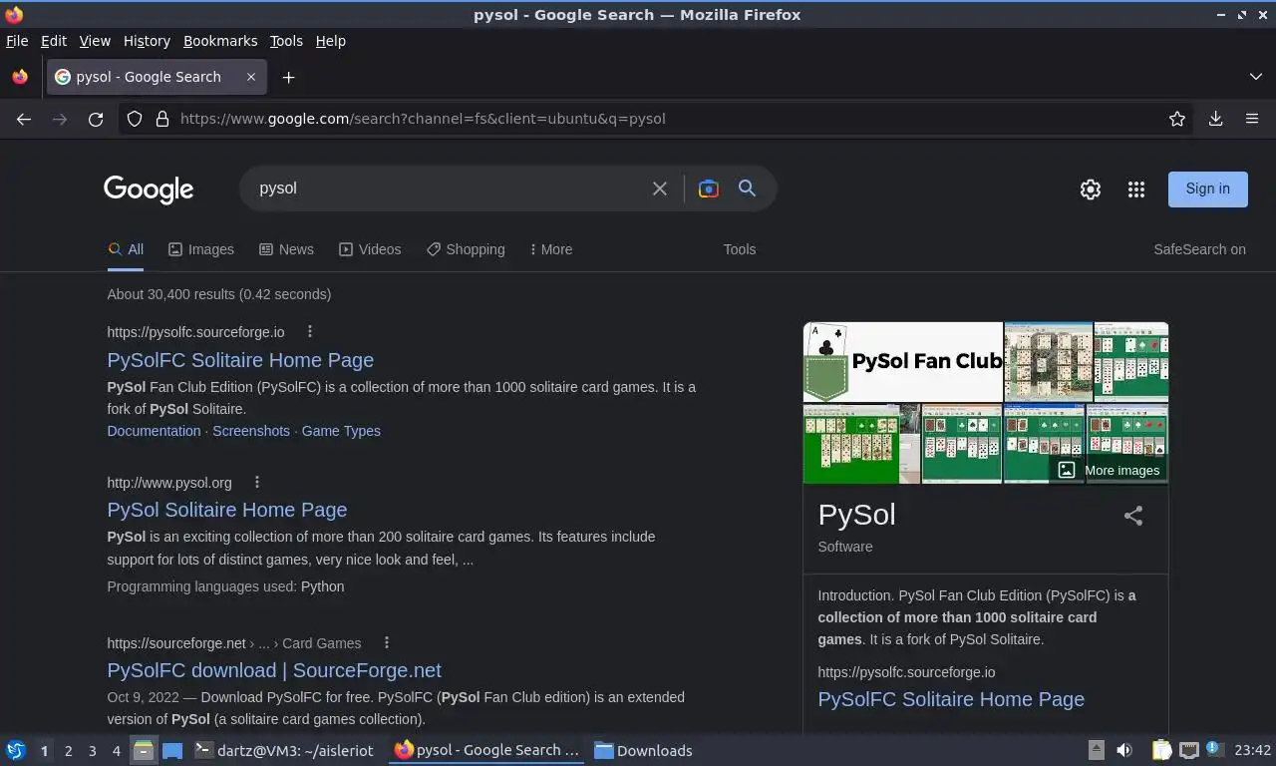Switch to the Shopping results tab
This screenshot has height=766, width=1276.
(466, 249)
